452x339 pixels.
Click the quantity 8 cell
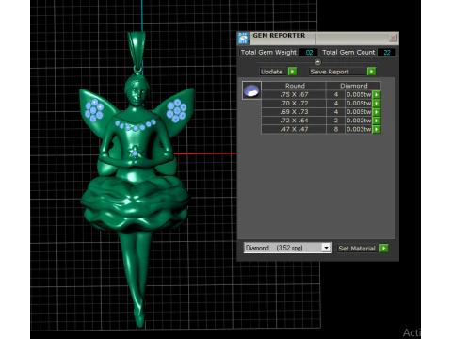[x=336, y=129]
